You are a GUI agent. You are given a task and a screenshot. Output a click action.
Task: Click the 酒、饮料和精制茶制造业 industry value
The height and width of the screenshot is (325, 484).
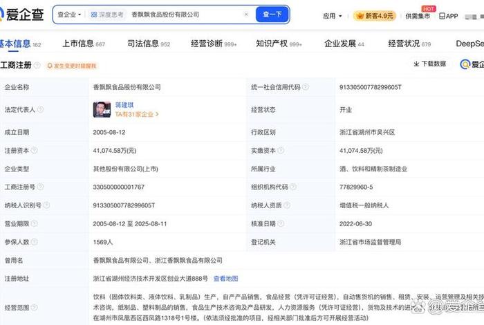373,169
